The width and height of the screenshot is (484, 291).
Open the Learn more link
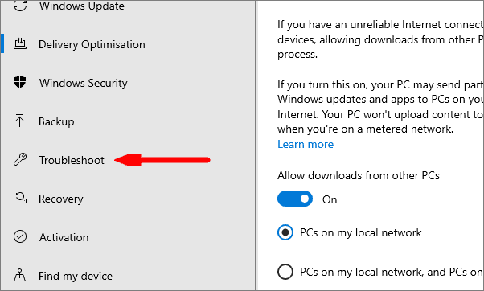pos(306,144)
